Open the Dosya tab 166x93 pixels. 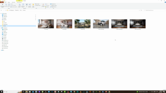[2, 2]
